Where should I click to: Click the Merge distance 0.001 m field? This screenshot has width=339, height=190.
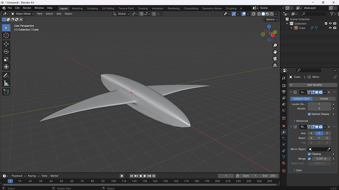pos(321,159)
